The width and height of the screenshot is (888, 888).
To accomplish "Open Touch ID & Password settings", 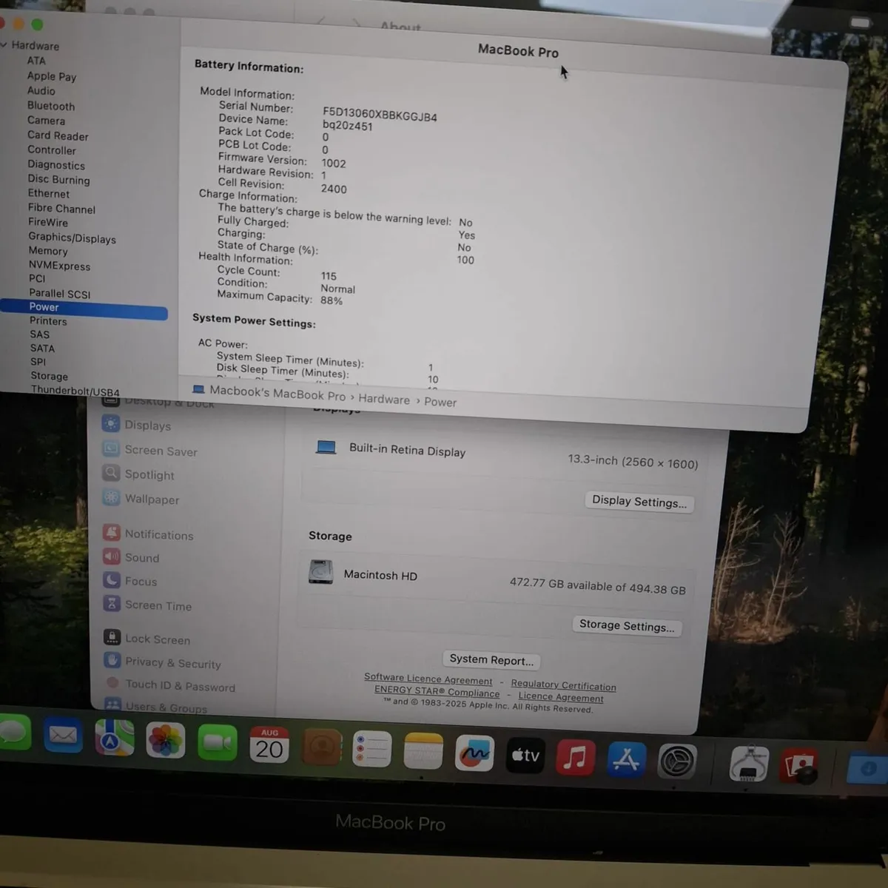I will click(170, 685).
